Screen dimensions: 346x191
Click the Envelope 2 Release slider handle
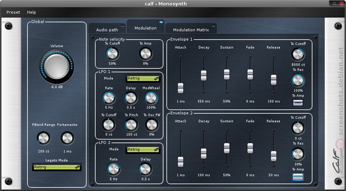coord(273,156)
